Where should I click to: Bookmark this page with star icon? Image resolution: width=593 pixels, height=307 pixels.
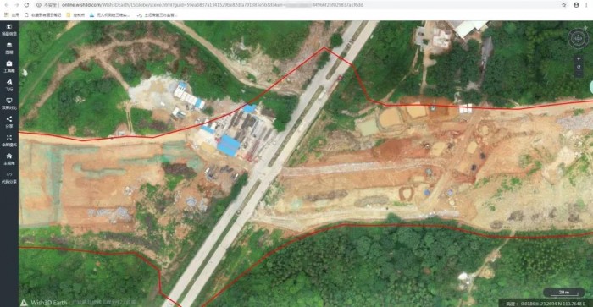564,5
